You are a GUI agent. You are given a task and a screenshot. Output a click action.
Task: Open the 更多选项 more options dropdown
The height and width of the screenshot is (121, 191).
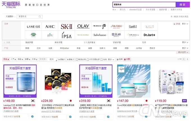[x=183, y=52]
